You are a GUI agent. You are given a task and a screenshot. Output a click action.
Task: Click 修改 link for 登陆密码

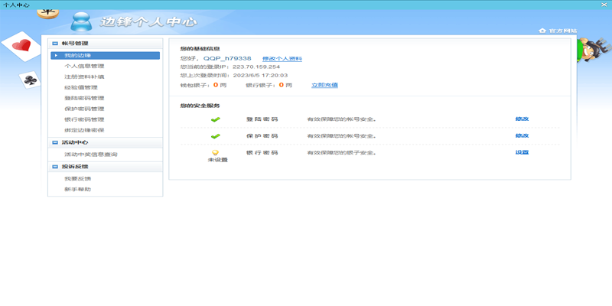click(x=522, y=119)
